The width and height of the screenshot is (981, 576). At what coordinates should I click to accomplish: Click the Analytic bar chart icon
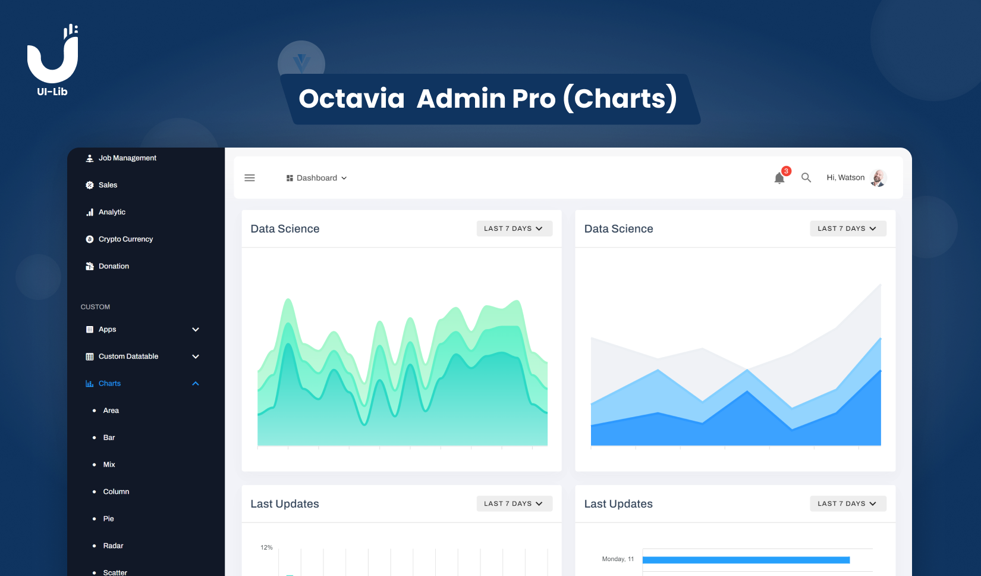(x=90, y=212)
